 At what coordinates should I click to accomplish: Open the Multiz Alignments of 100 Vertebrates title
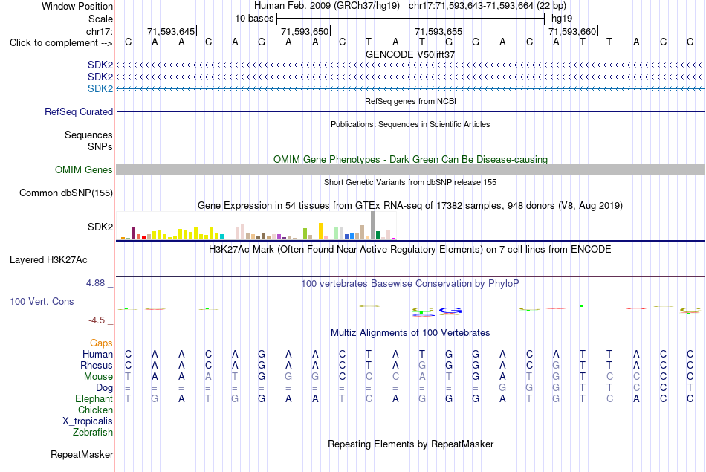[x=410, y=333]
